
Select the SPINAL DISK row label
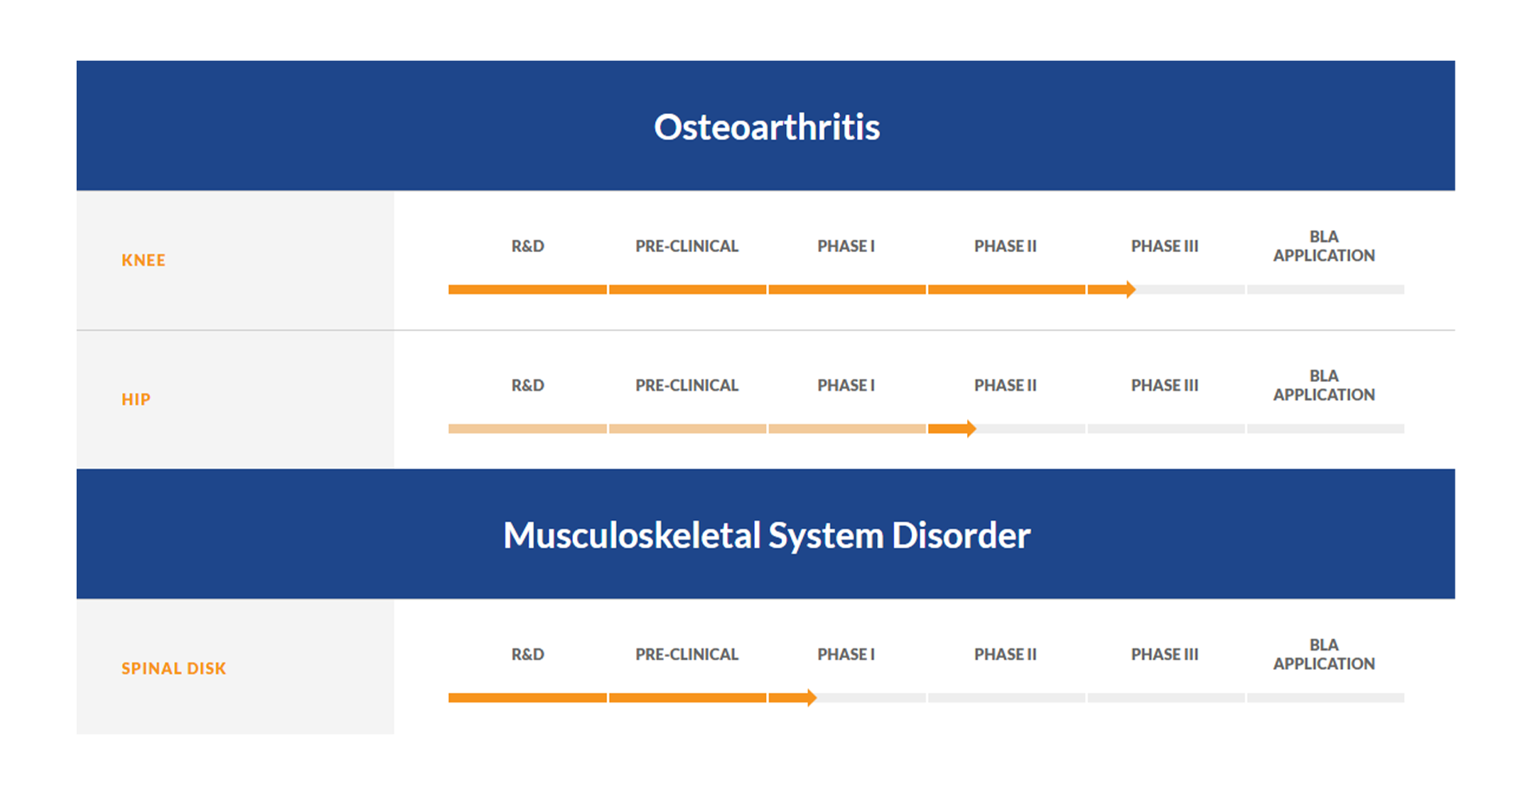click(174, 668)
